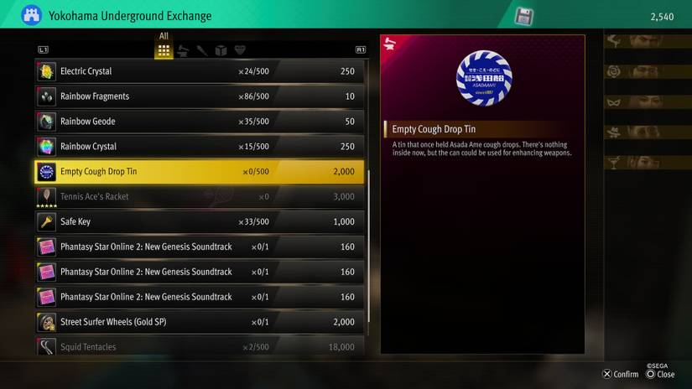This screenshot has width=692, height=389.
Task: Switch to the anvil crafting materials tab icon
Action: click(183, 50)
